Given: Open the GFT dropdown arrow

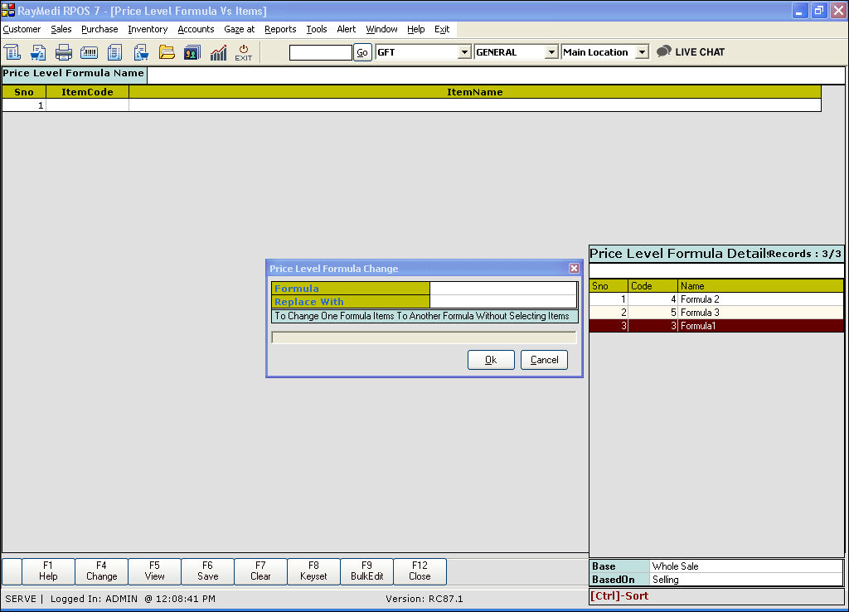Looking at the screenshot, I should pyautogui.click(x=464, y=52).
